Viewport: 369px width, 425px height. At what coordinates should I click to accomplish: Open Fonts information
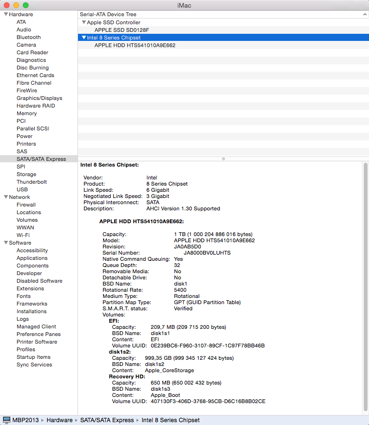24,296
